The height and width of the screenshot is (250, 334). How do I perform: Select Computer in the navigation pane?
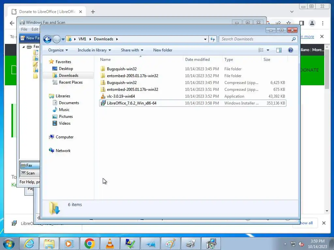[x=65, y=137]
